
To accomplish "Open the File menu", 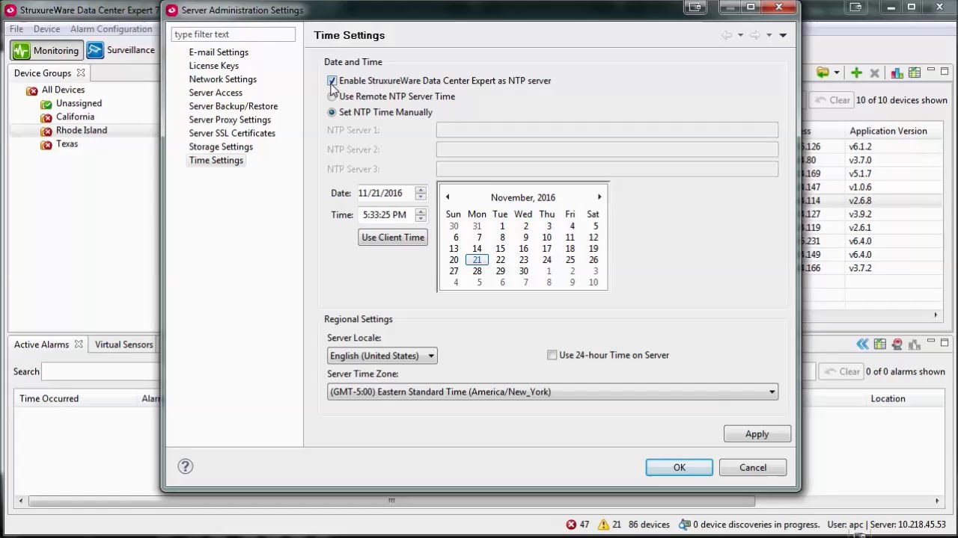I will 16,29.
